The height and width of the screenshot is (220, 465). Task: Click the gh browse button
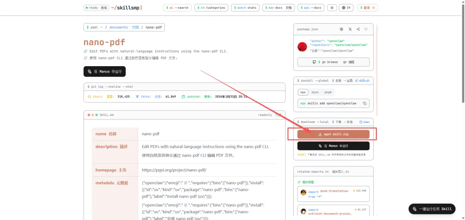pyautogui.click(x=333, y=62)
